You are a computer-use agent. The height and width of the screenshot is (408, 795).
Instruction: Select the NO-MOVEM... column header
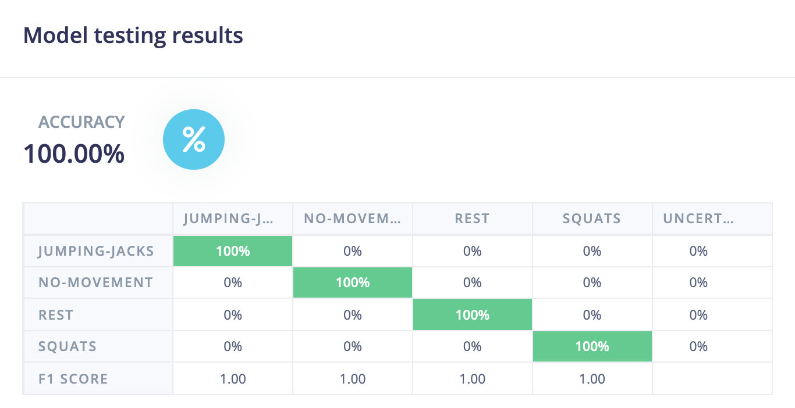[x=353, y=219]
